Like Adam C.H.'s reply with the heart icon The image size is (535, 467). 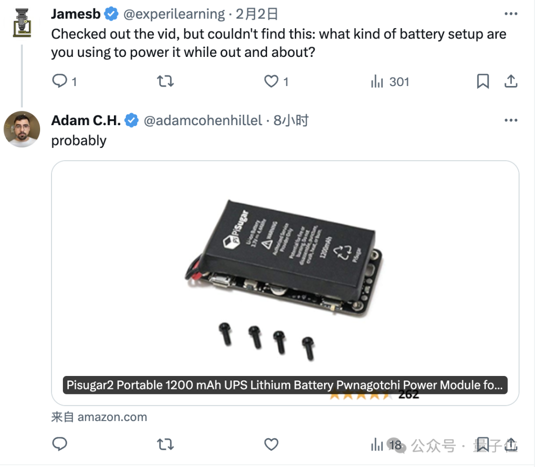pos(271,444)
